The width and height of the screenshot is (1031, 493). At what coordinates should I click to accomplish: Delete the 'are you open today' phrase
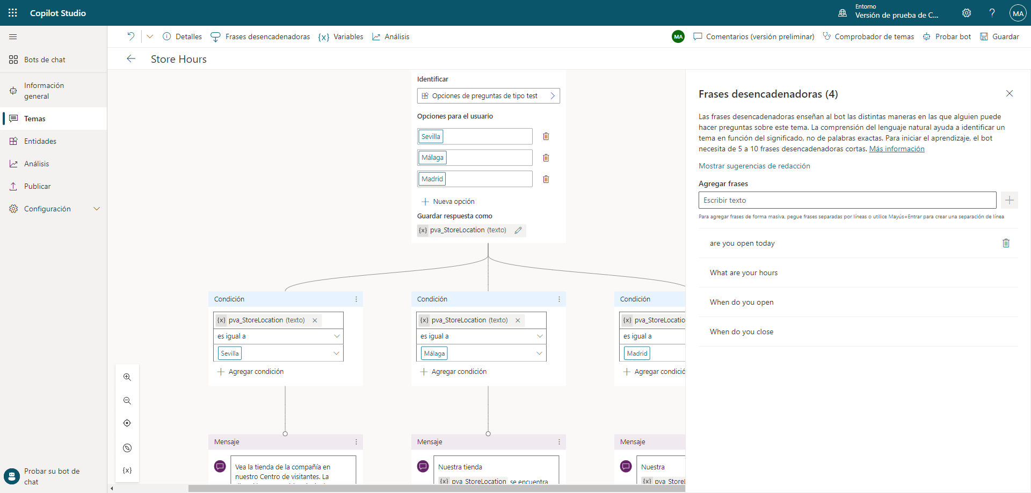coord(1006,243)
